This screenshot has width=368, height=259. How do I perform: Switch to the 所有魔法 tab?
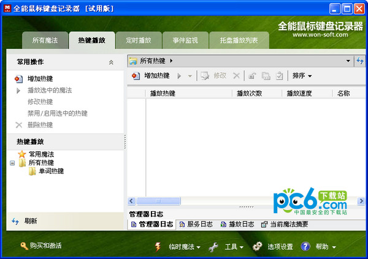tap(45, 40)
